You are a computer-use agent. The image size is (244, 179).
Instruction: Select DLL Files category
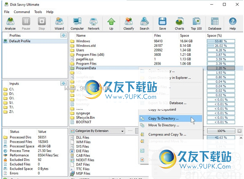pos(82,138)
